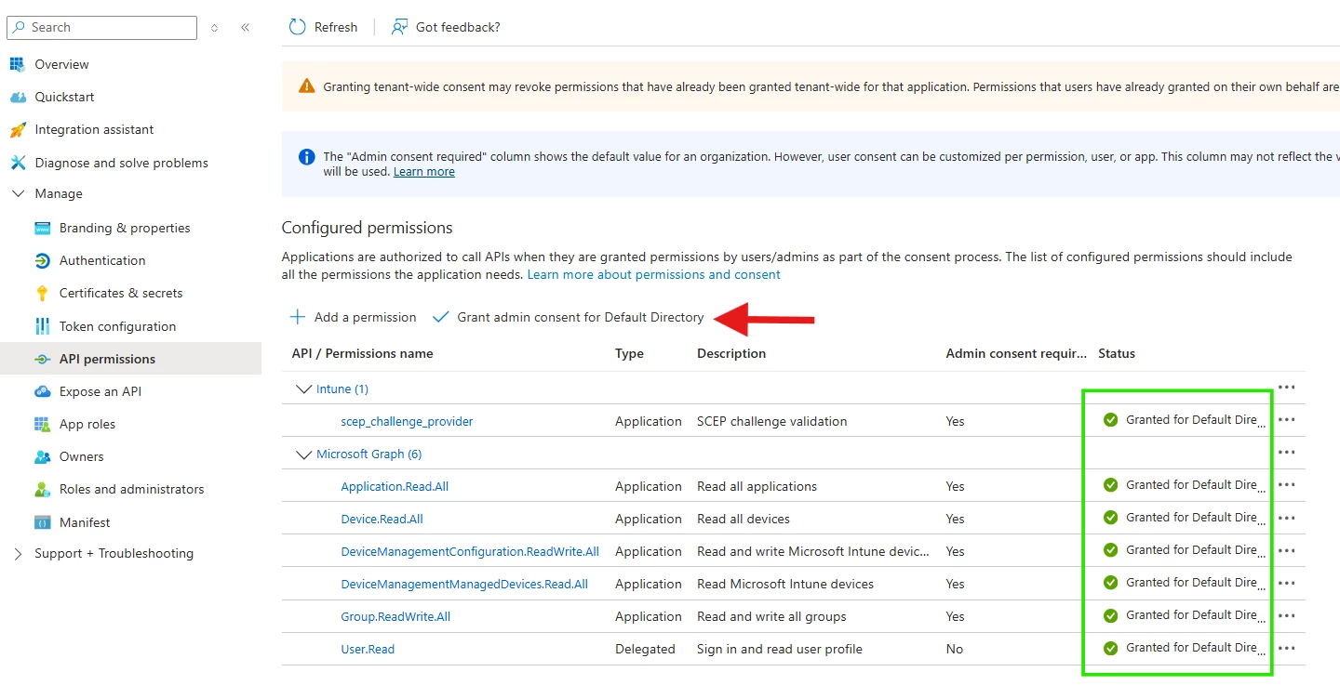Click Diagnose and solve problems wrench icon
Screen dimensions: 1340x685
pos(18,163)
